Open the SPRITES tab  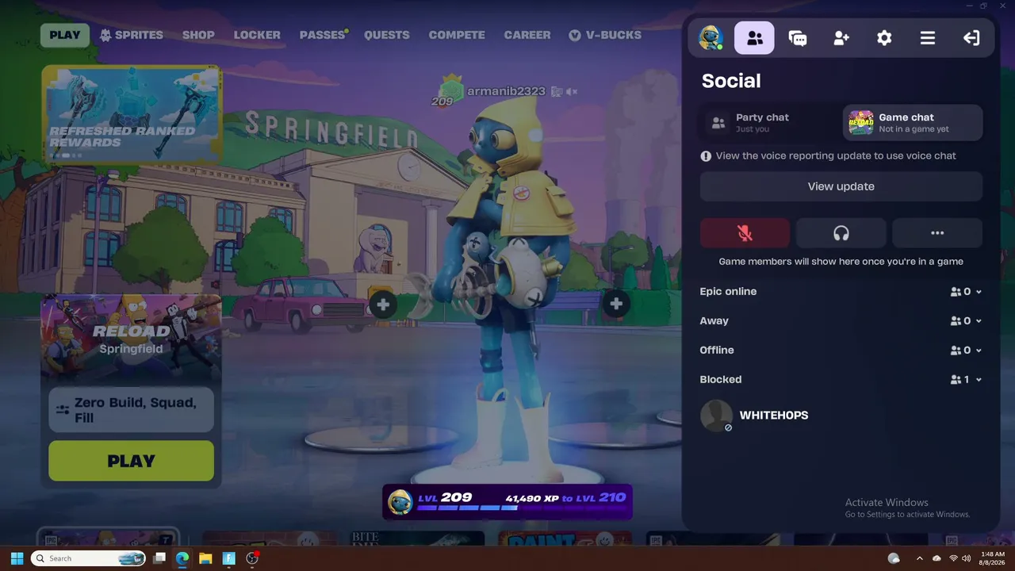(131, 35)
